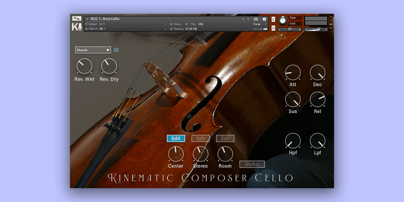Click the Global button

tap(252, 164)
